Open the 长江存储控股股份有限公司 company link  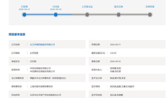pyautogui.click(x=43, y=44)
